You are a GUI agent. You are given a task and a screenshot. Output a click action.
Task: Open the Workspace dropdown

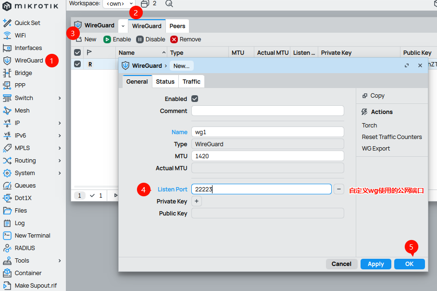[118, 3]
